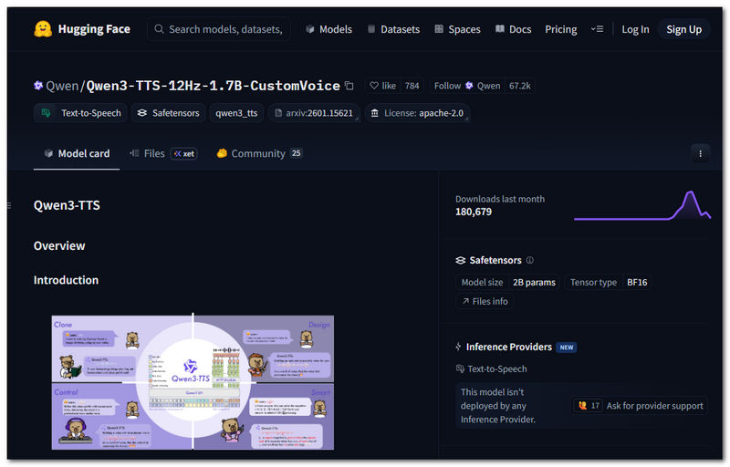Viewport: 730px width, 467px height.
Task: Click Ask for provider support
Action: (641, 406)
